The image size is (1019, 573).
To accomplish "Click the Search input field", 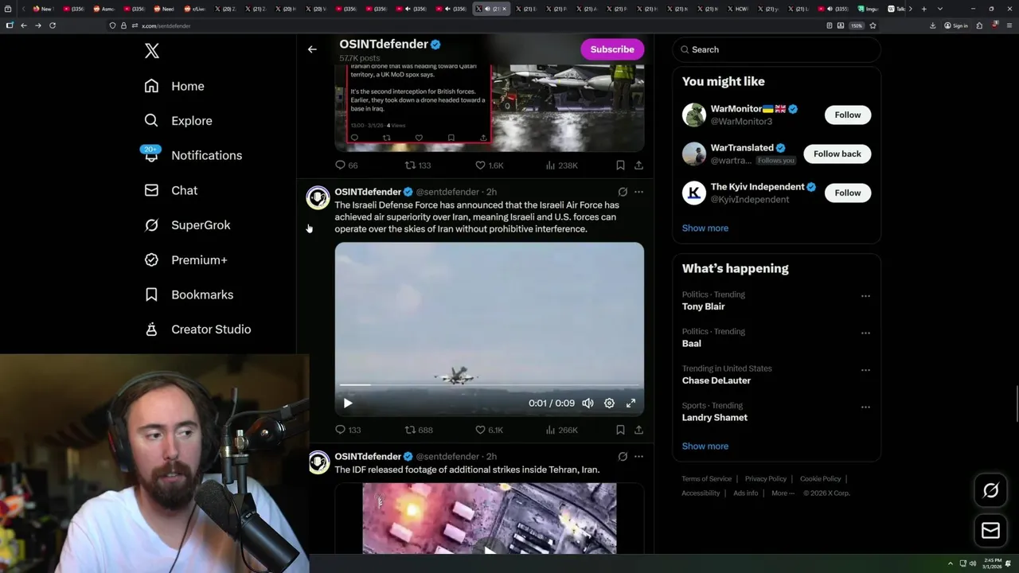I will [x=776, y=49].
